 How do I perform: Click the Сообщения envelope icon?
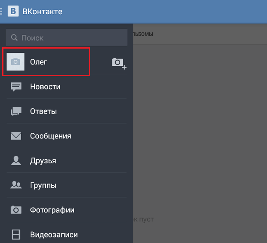[16, 136]
